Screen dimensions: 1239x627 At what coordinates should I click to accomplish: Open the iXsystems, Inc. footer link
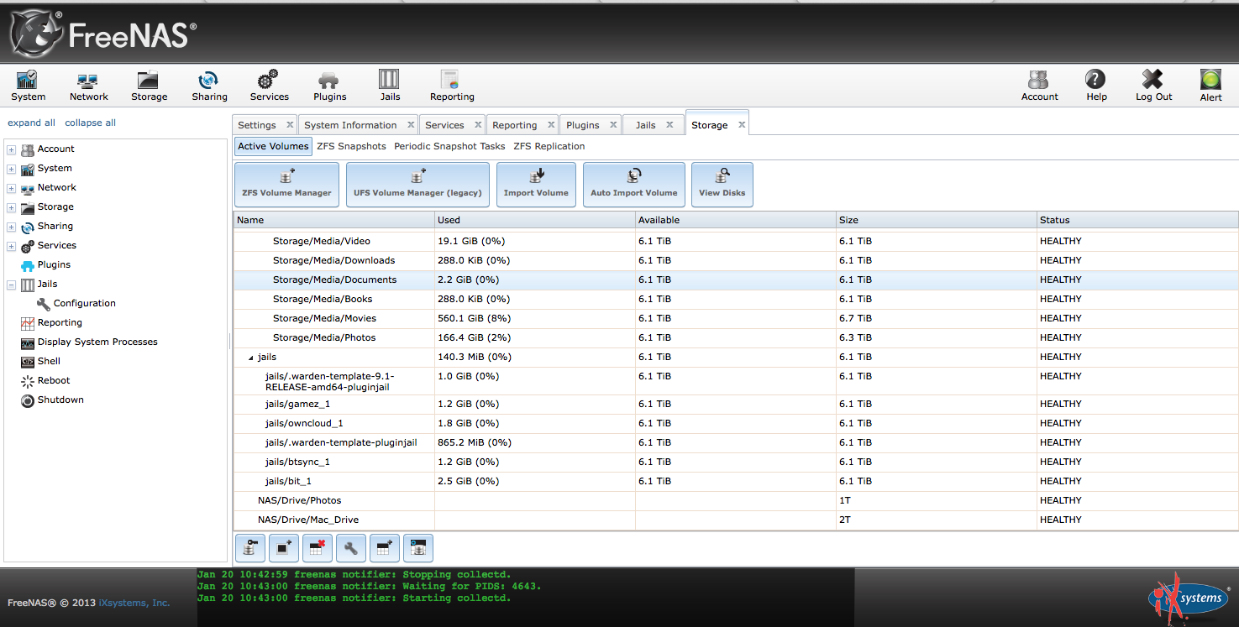coord(134,603)
